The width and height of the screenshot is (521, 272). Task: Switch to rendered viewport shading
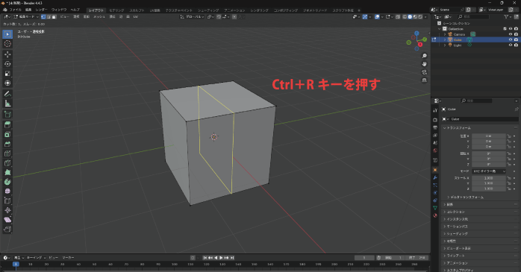click(420, 16)
